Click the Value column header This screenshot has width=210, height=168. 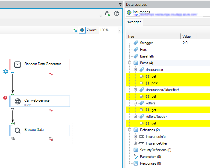coord(188,37)
